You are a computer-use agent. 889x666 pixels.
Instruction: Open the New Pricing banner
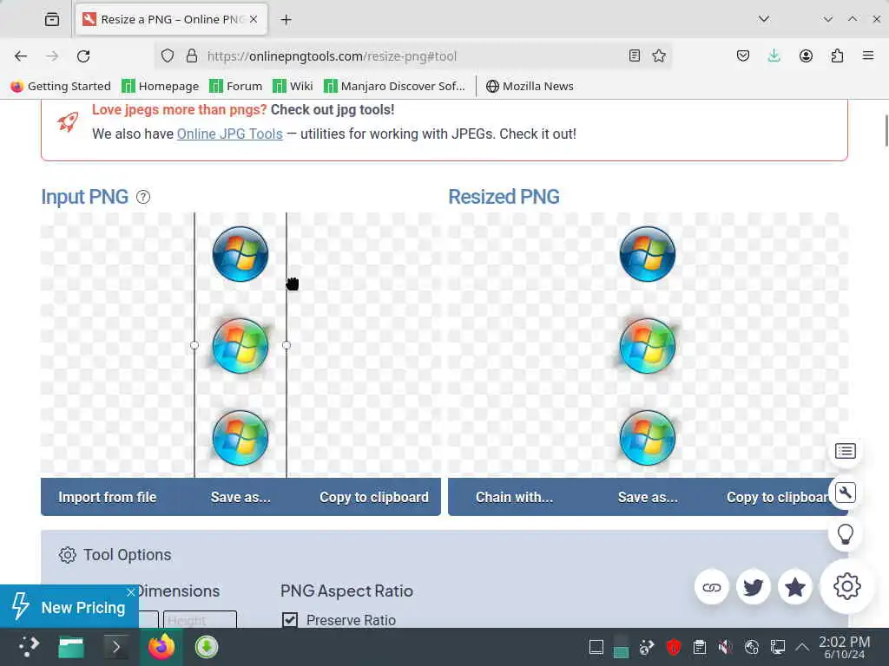[69, 607]
